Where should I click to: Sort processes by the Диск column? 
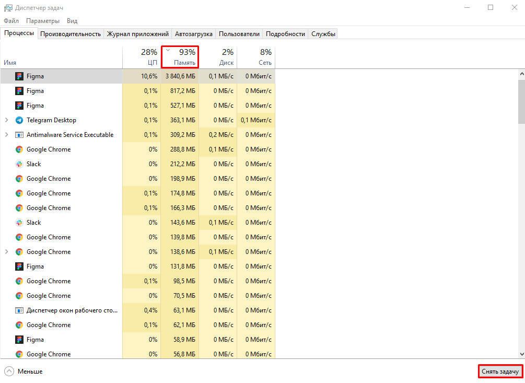218,57
